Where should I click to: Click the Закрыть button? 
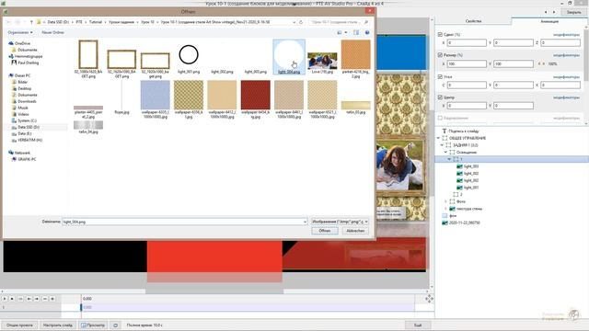pos(573,12)
